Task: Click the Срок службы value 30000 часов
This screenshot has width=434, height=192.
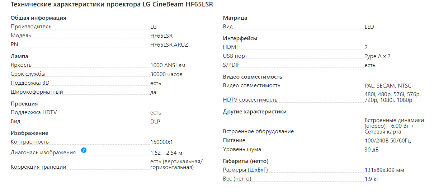Action: 166,74
